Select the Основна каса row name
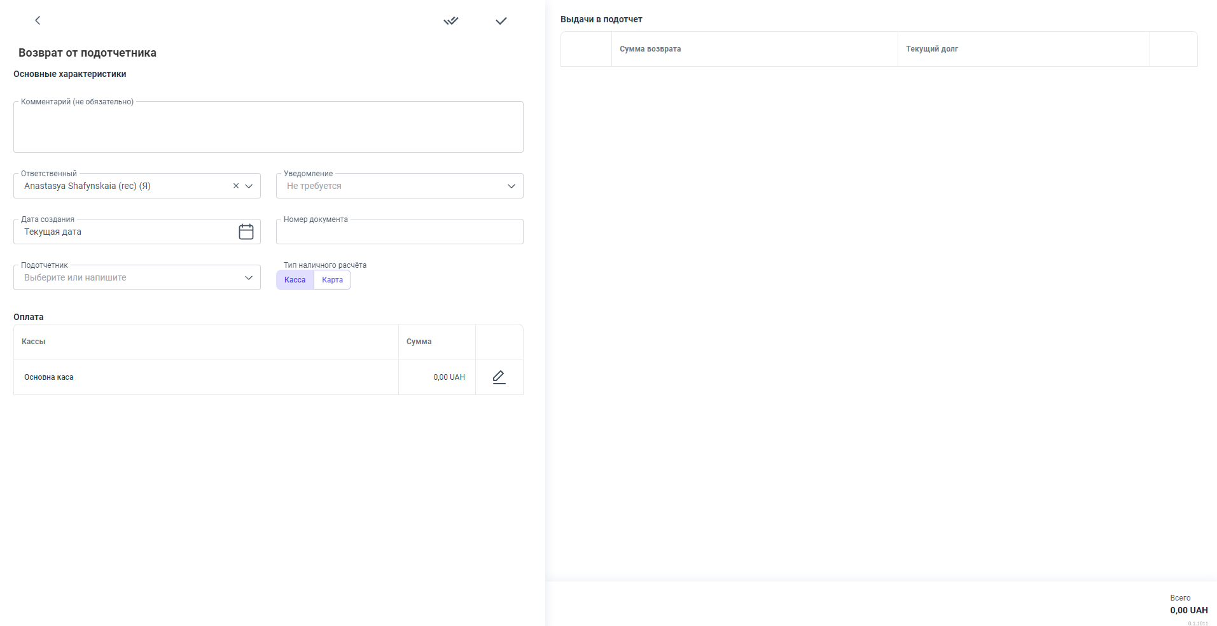Screen dimensions: 1217x626 tap(49, 377)
